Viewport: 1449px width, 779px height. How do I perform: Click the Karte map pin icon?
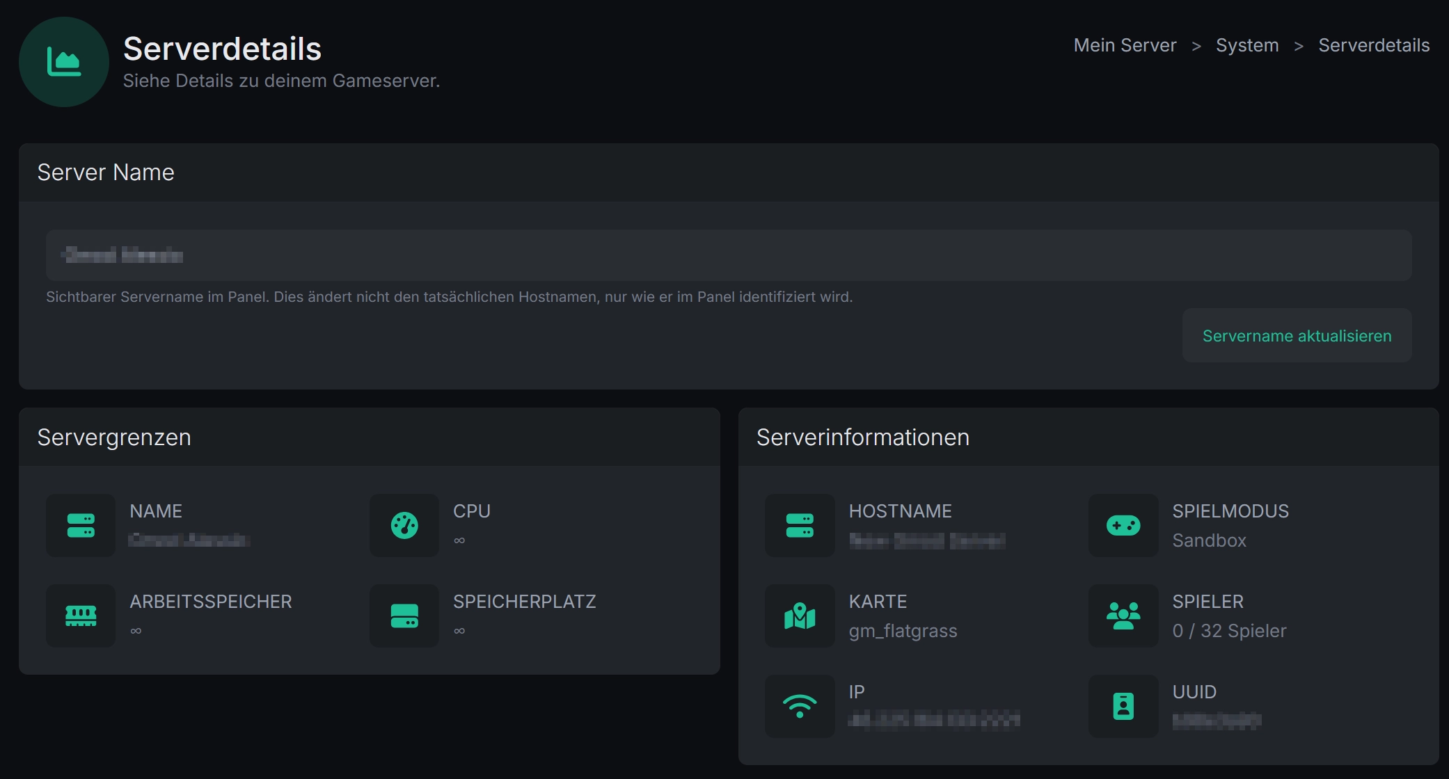pos(800,616)
